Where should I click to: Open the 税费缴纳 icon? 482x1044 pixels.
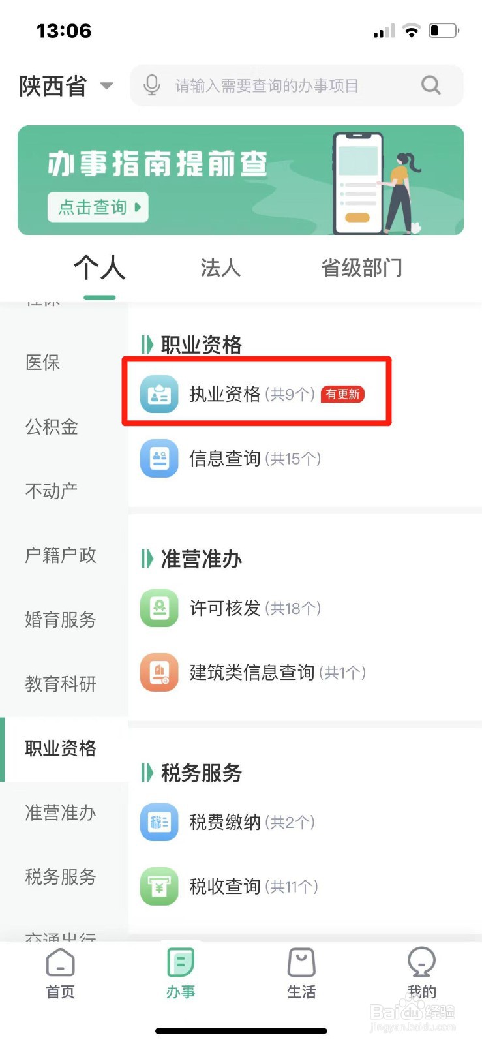[159, 821]
